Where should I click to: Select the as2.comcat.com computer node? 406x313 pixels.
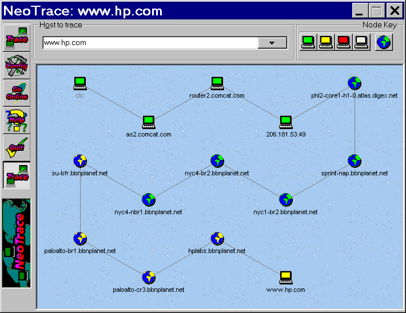[x=149, y=122]
